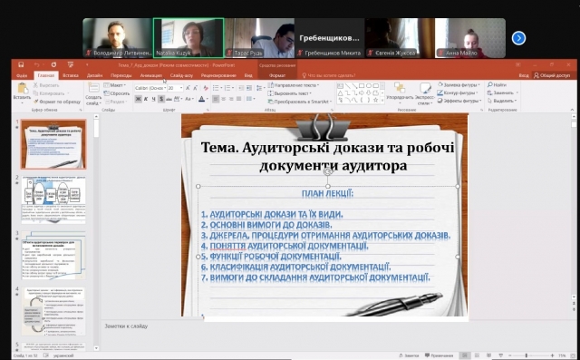Open the Файл tab

tap(22, 75)
